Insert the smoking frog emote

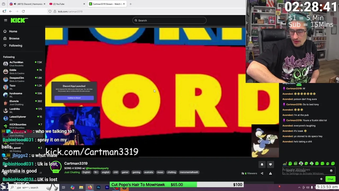[x=285, y=164]
